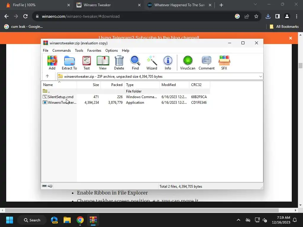Open the Help menu

click(125, 50)
